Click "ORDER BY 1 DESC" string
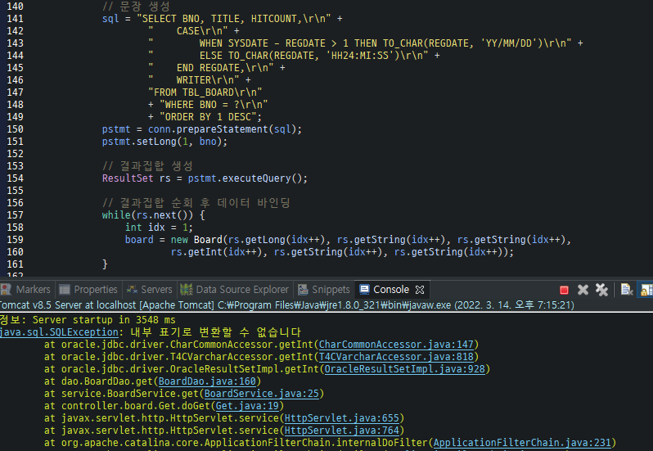653x451 pixels. [x=208, y=117]
